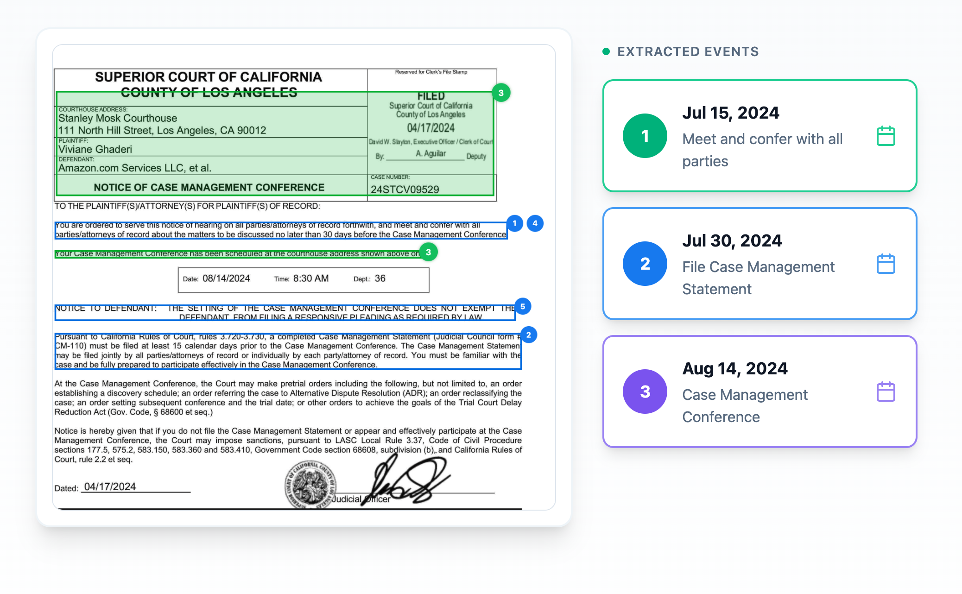The height and width of the screenshot is (594, 962).
Task: Click the green calendar icon for Jul 15
Action: 886,136
